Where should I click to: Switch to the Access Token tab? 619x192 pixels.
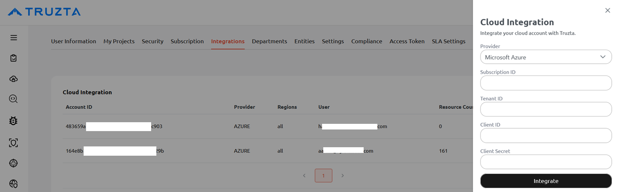click(407, 41)
